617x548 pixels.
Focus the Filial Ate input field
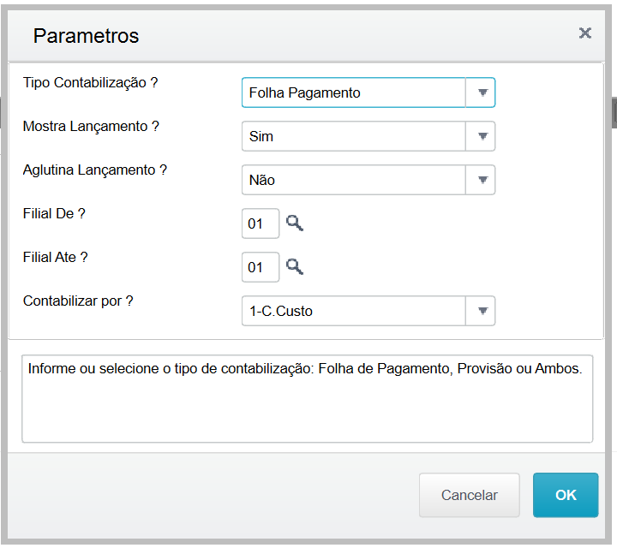click(x=261, y=267)
